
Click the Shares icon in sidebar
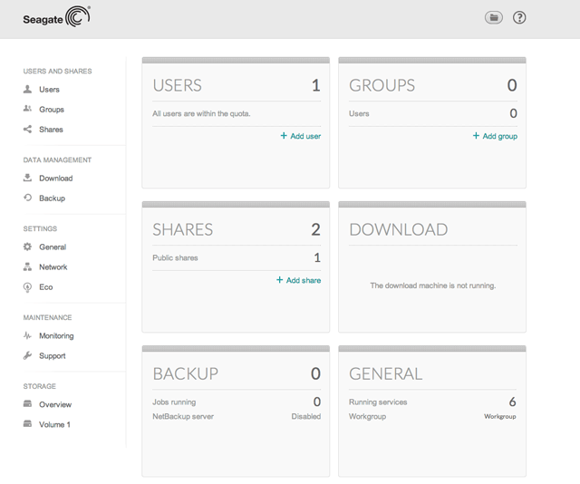tap(28, 130)
